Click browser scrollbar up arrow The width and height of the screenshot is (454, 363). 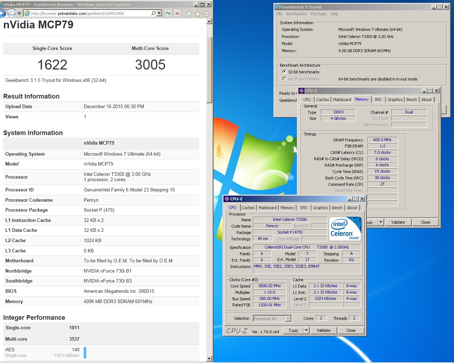[209, 21]
